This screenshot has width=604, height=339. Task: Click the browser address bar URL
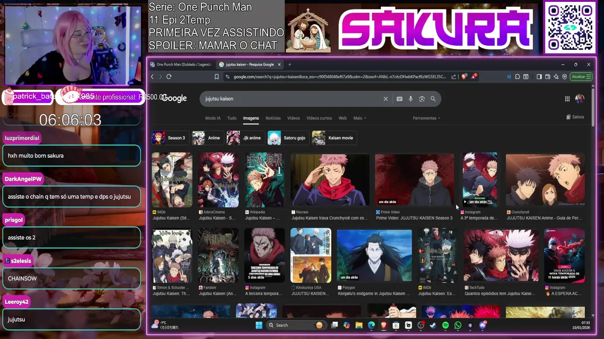[x=339, y=77]
